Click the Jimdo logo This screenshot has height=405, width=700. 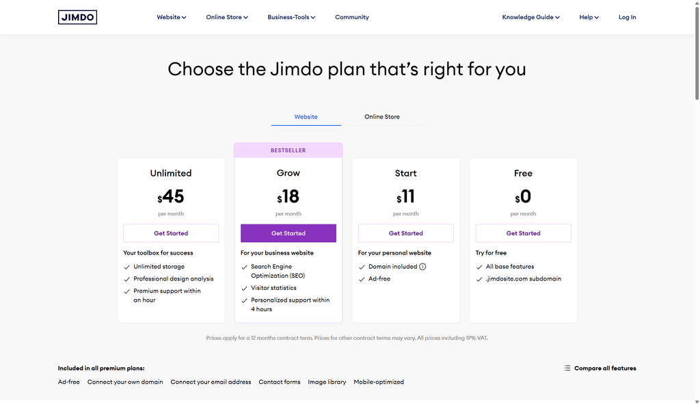(77, 16)
